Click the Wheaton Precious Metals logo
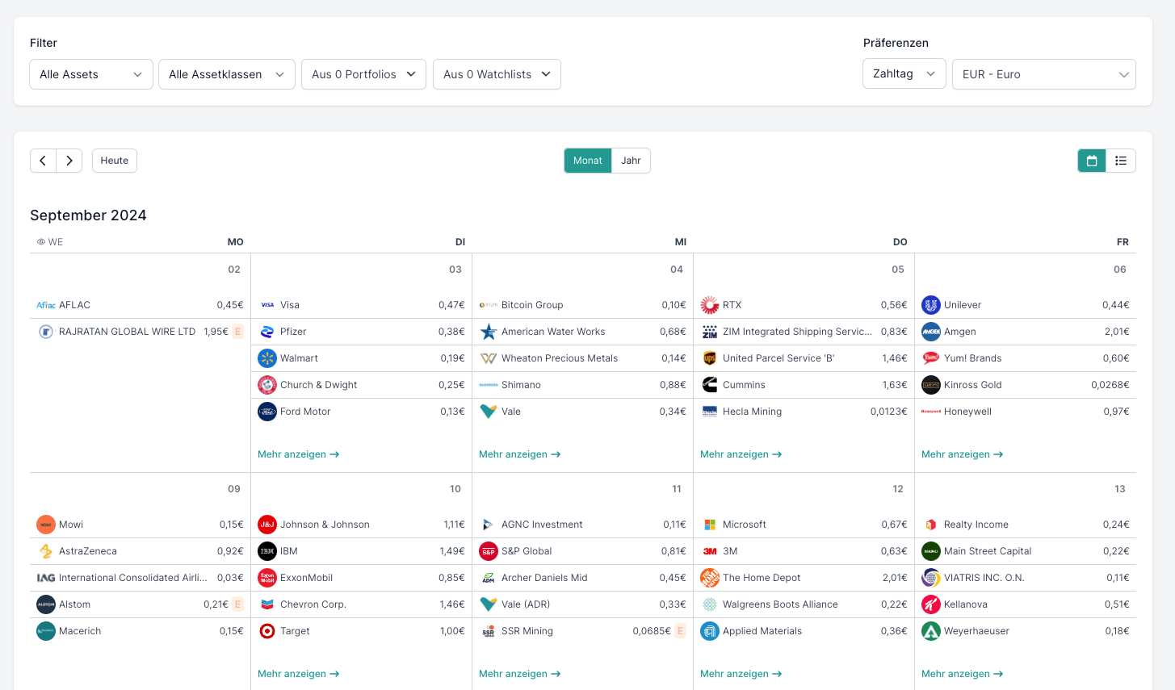This screenshot has width=1175, height=690. (x=489, y=358)
